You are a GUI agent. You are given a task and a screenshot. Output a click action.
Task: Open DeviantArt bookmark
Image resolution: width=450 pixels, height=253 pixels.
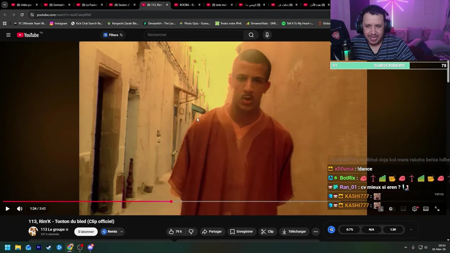[x=159, y=24]
